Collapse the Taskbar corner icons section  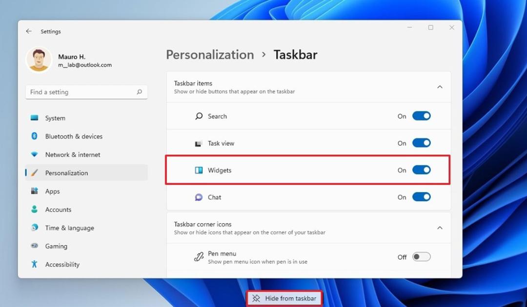(x=440, y=228)
